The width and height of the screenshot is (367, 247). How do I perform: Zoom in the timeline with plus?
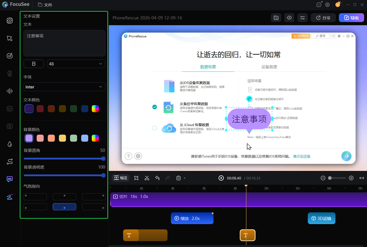click(x=351, y=178)
